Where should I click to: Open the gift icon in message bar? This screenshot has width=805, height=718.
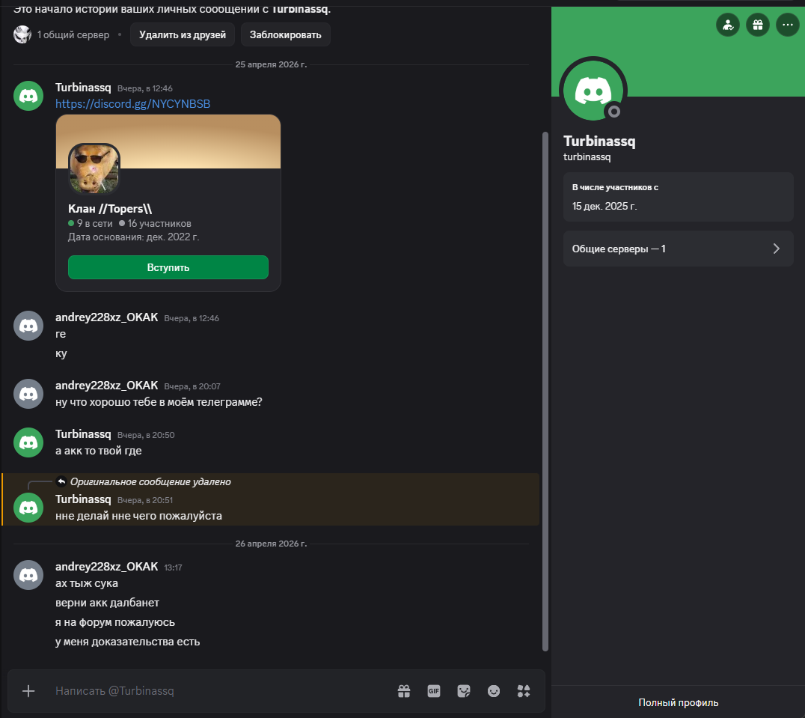point(404,691)
